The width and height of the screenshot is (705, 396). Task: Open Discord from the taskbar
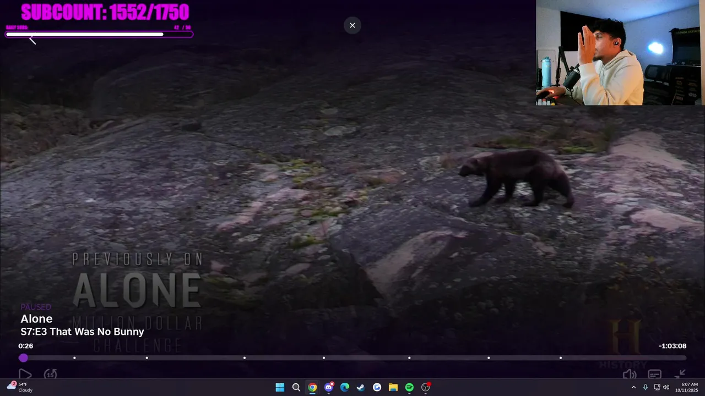click(x=329, y=387)
